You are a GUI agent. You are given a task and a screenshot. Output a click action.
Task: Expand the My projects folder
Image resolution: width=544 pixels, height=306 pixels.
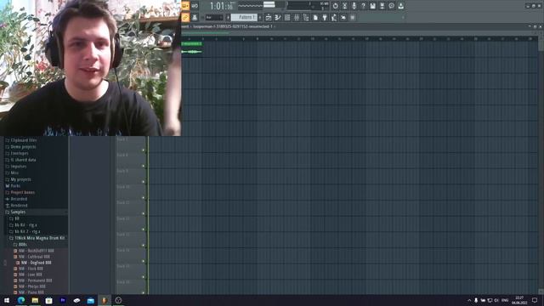[x=18, y=179]
